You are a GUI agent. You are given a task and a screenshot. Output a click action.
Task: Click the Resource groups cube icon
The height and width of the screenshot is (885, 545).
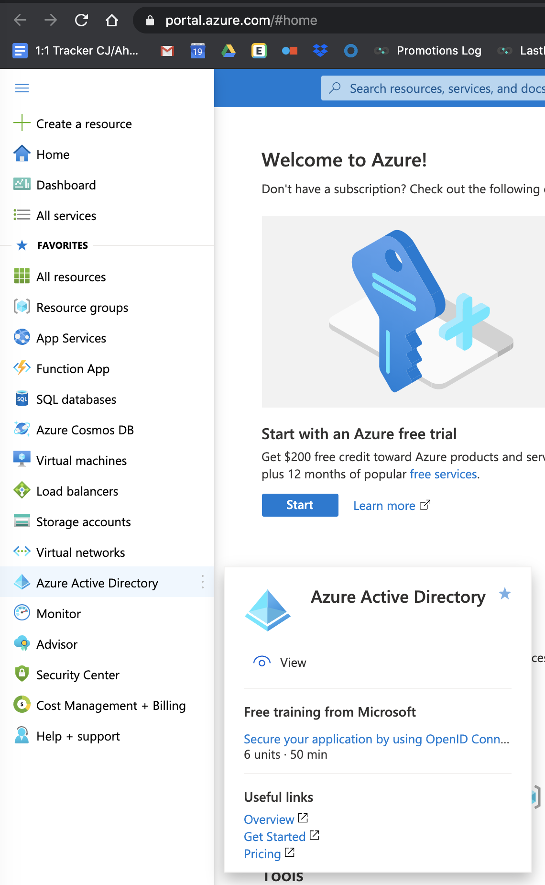[22, 307]
